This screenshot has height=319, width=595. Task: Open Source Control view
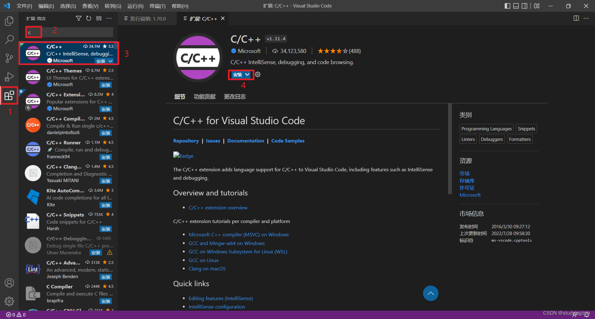coord(9,58)
